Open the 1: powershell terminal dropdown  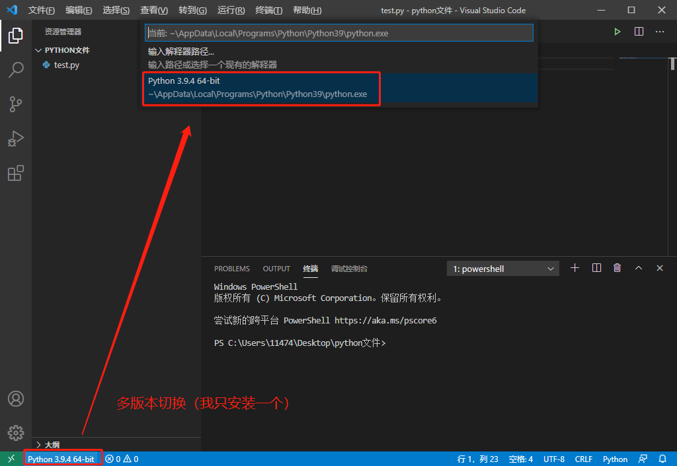(x=503, y=269)
